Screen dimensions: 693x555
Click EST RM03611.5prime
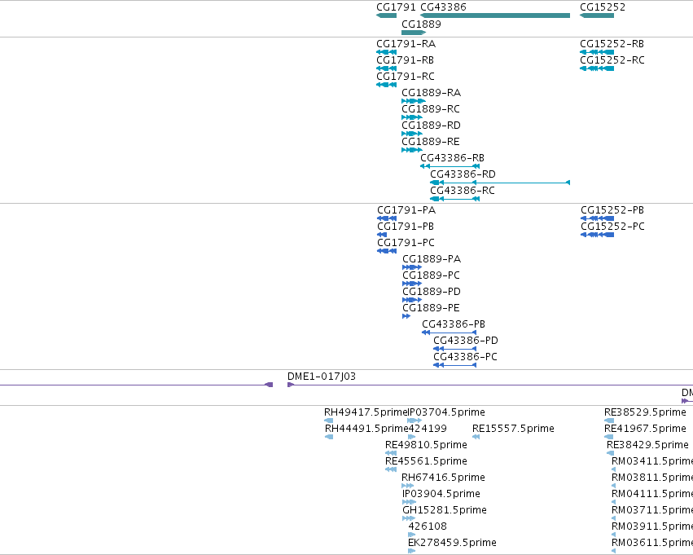652,543
